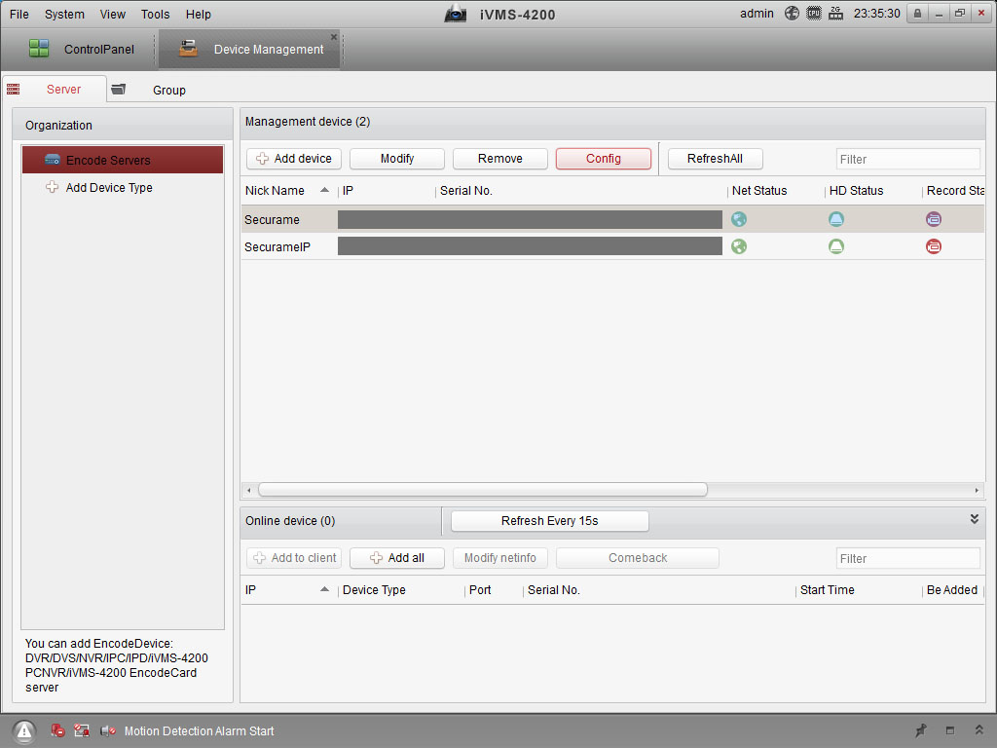
Task: Click the Net Status icon for SecurameIP
Action: pos(739,246)
